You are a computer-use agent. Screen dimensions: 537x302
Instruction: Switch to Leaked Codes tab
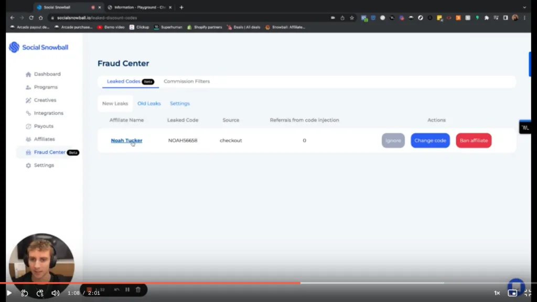tap(130, 81)
